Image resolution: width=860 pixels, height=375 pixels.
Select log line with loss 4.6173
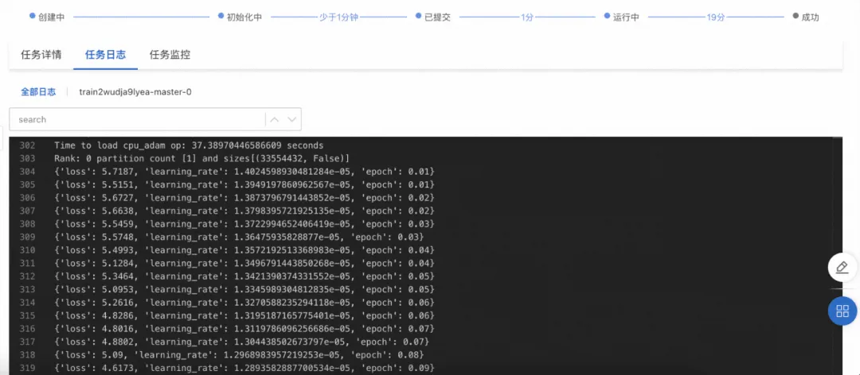pyautogui.click(x=244, y=369)
